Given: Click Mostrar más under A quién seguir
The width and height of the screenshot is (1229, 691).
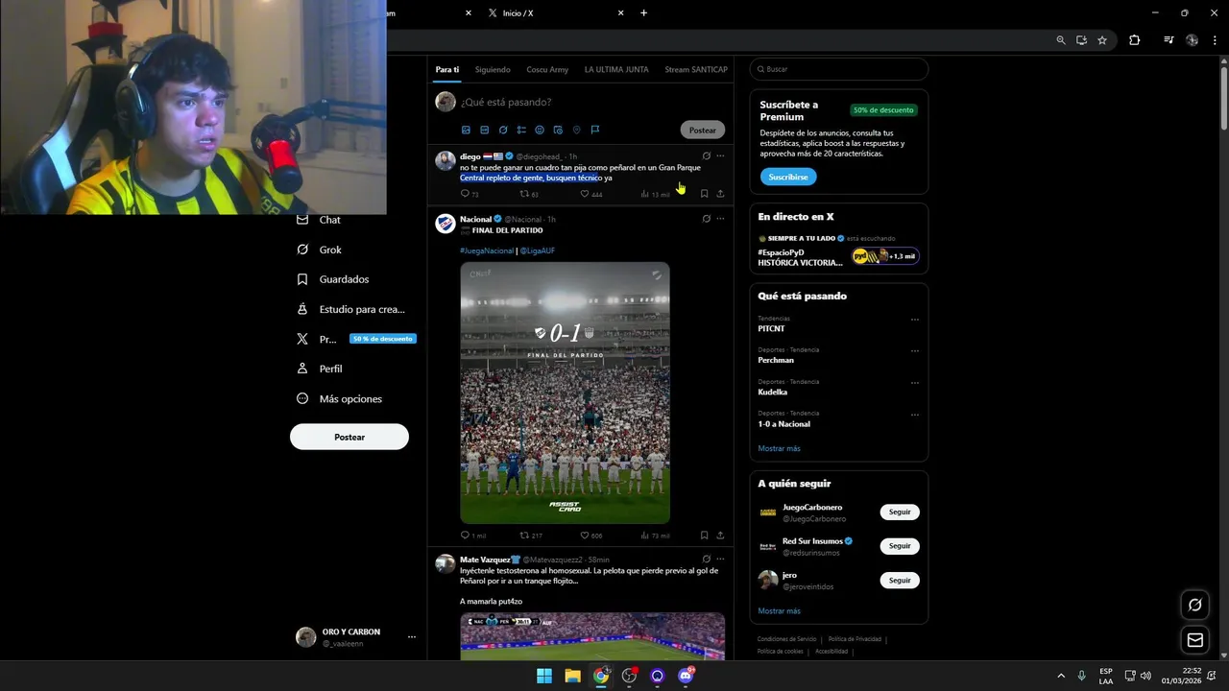Looking at the screenshot, I should click(x=779, y=610).
